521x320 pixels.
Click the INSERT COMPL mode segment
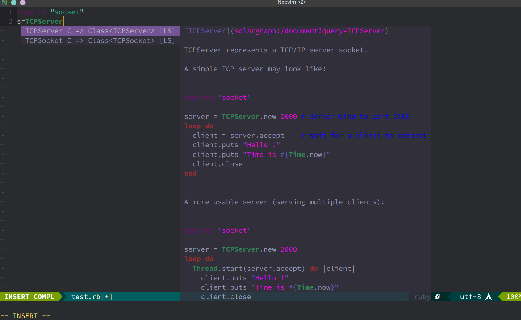(30, 297)
